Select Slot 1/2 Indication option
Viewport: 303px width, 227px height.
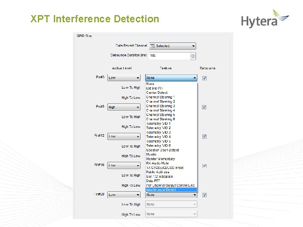(x=171, y=177)
